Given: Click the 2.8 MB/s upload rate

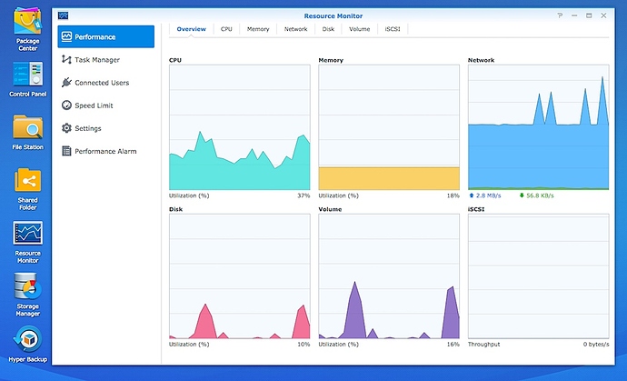Looking at the screenshot, I should point(489,196).
